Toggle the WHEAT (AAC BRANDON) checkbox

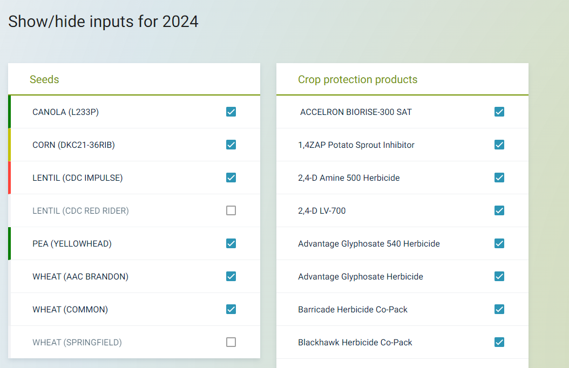coord(231,276)
